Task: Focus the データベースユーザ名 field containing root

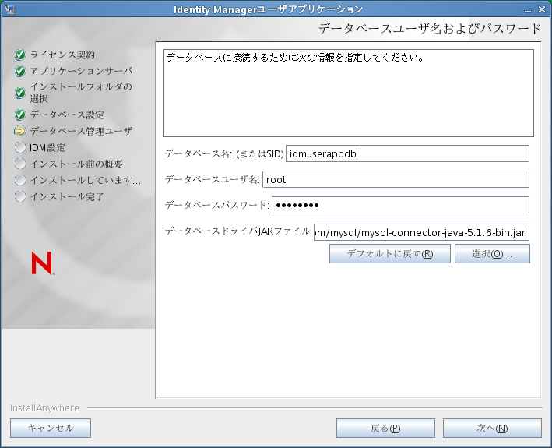Action: pos(396,180)
